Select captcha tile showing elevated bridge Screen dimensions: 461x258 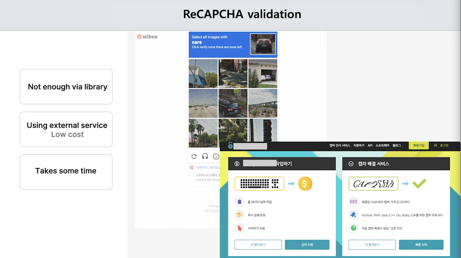(263, 103)
